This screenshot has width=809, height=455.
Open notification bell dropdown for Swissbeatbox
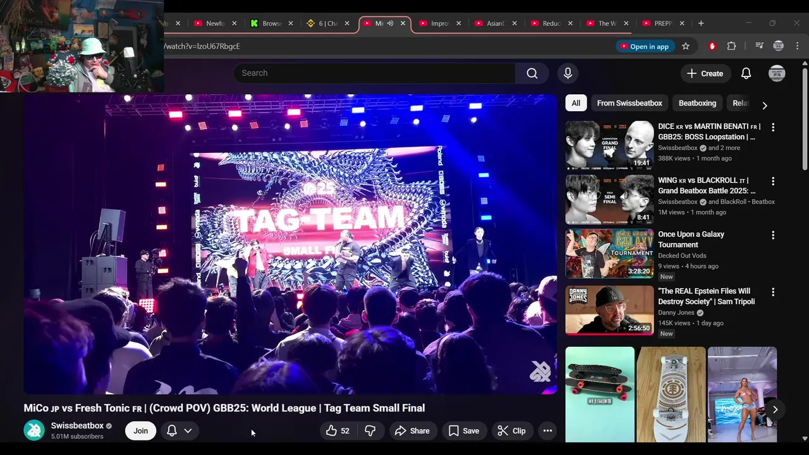click(179, 431)
